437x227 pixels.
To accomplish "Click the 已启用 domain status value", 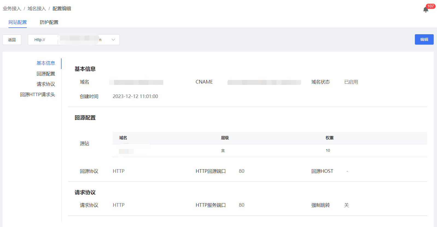I will coord(351,82).
